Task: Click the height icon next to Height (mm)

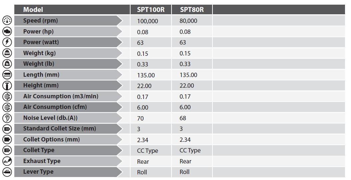Action: coord(7,86)
